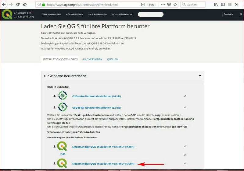Open external link icon for md5 row
Screen dimensions: 244x171
185,155
